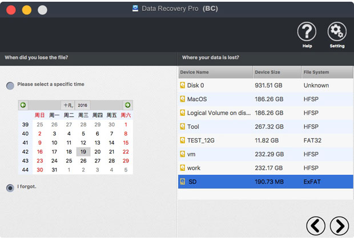Open the month dropdown in calendar

(x=68, y=105)
